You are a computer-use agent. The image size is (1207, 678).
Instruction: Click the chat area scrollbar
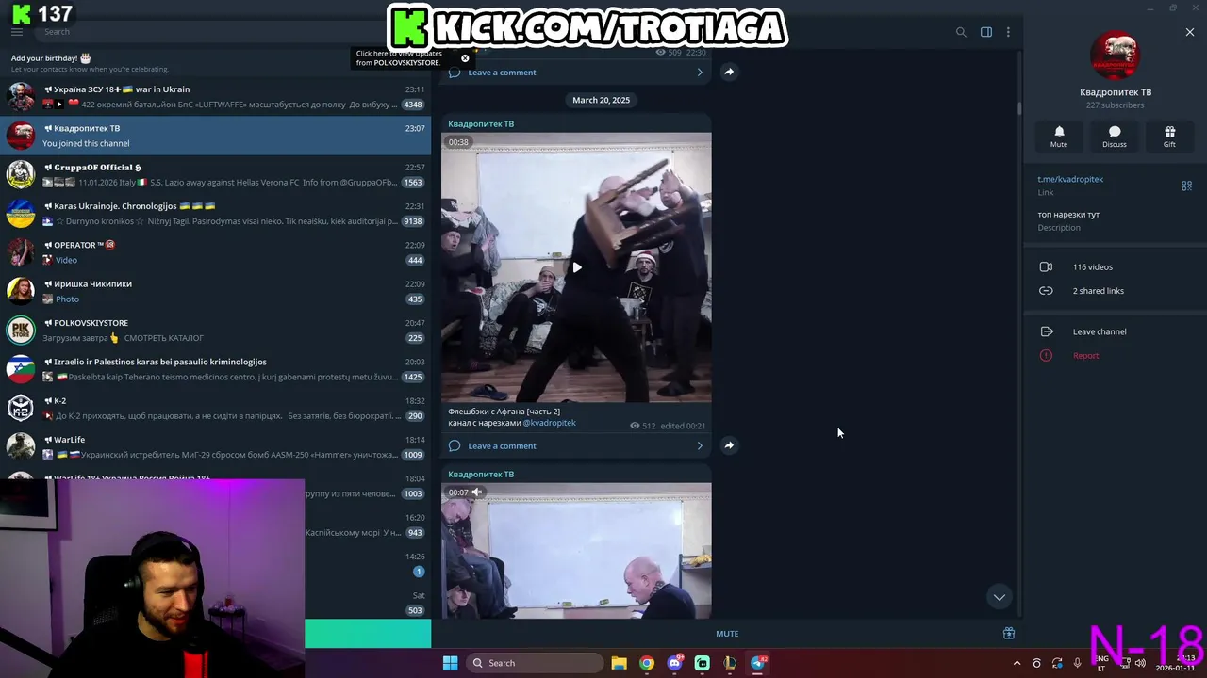click(x=1019, y=108)
